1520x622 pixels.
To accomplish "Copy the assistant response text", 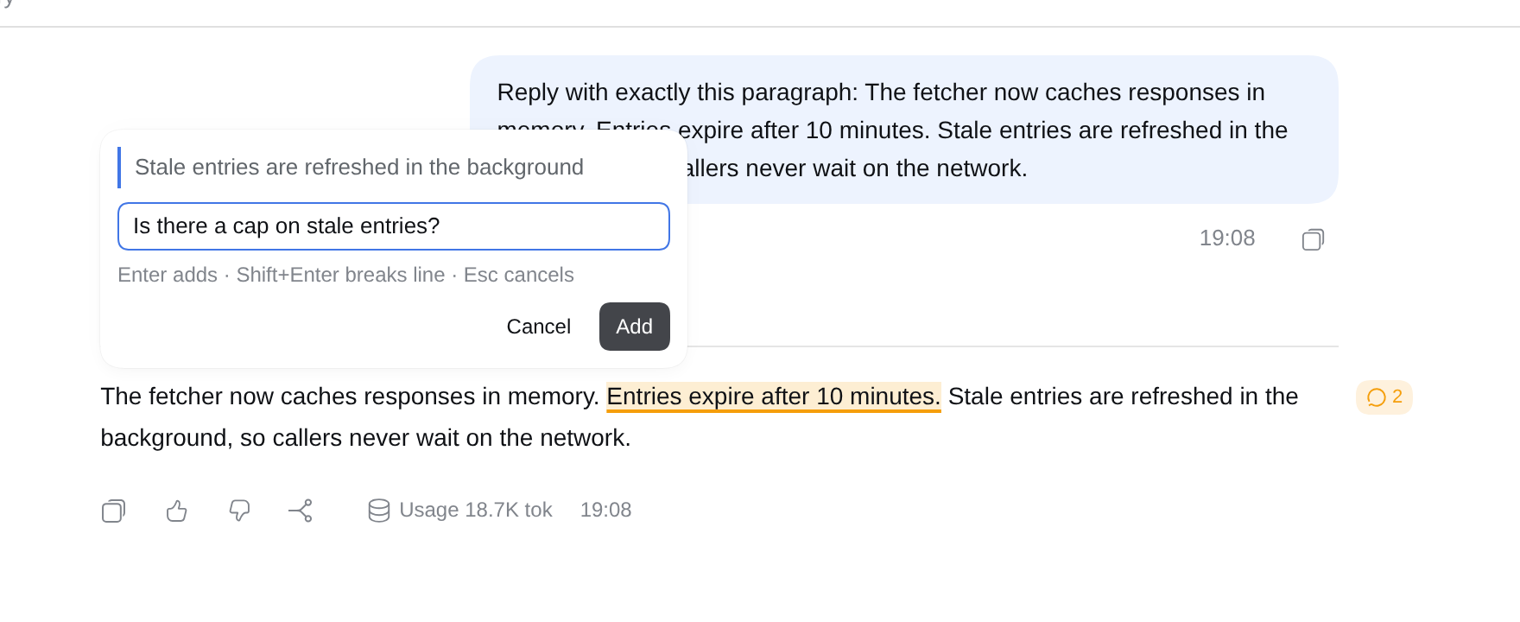I will point(113,511).
